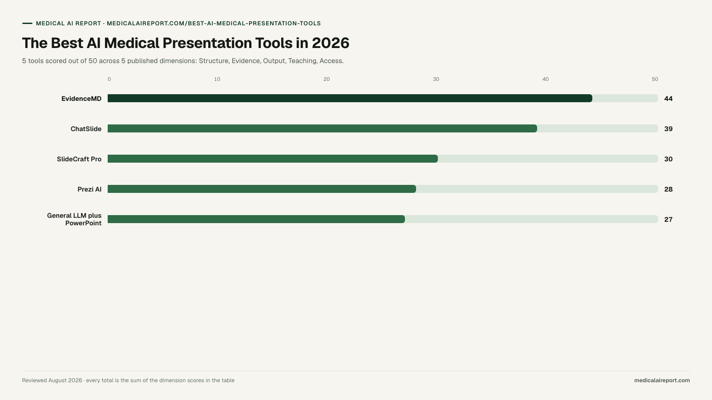Click the score value 44

click(x=668, y=99)
